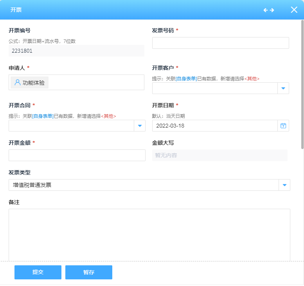304x286 pixels.
Task: Close the 开票 dialog
Action: (294, 10)
